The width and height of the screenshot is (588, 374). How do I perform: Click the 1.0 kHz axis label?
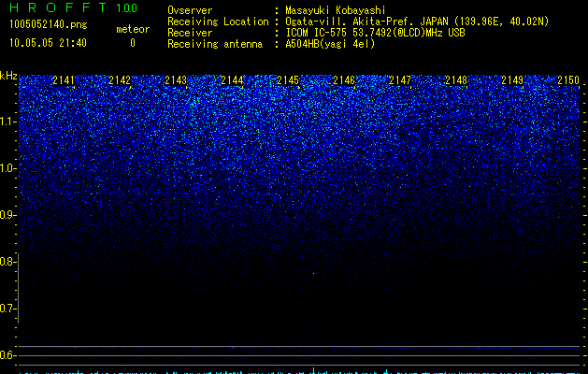pyautogui.click(x=7, y=168)
